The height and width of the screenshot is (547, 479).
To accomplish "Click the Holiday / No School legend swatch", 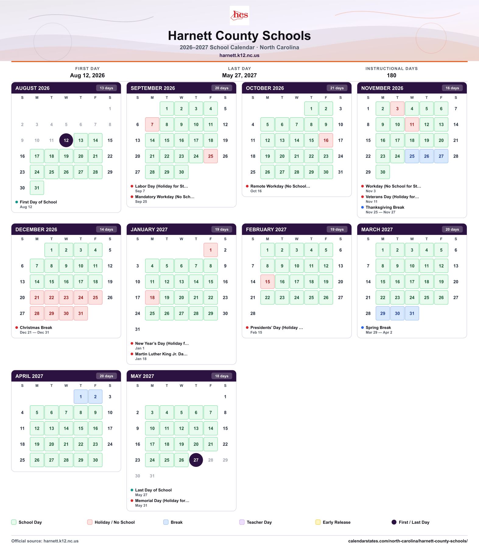I will [90, 522].
